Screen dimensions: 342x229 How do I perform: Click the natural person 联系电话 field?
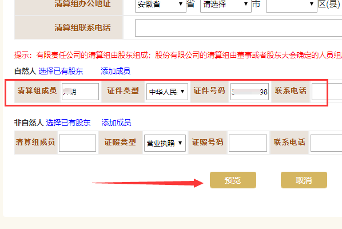click(327, 92)
